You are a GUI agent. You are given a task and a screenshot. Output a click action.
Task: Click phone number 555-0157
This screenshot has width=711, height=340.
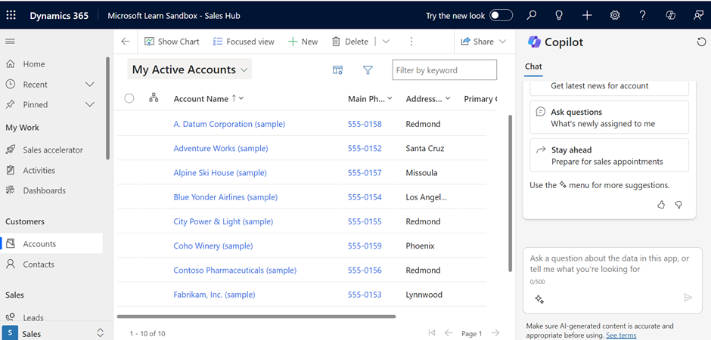coord(365,173)
